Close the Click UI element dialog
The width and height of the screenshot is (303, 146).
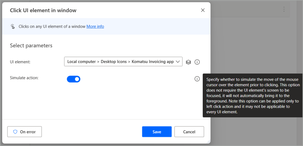(203, 10)
